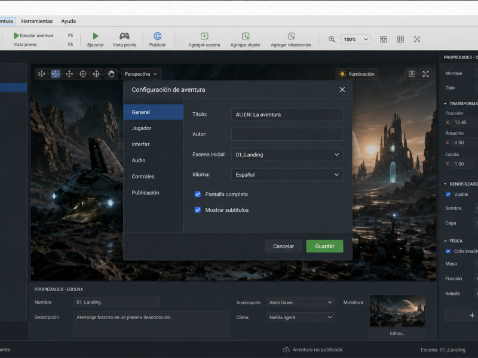Viewport: 478px width, 358px height.
Task: Open the Perspectiva view dropdown
Action: 140,74
